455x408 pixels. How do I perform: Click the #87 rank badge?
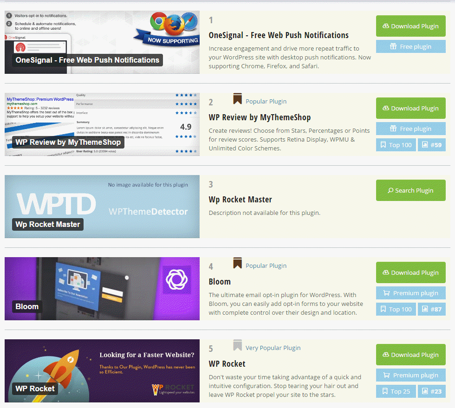point(432,309)
